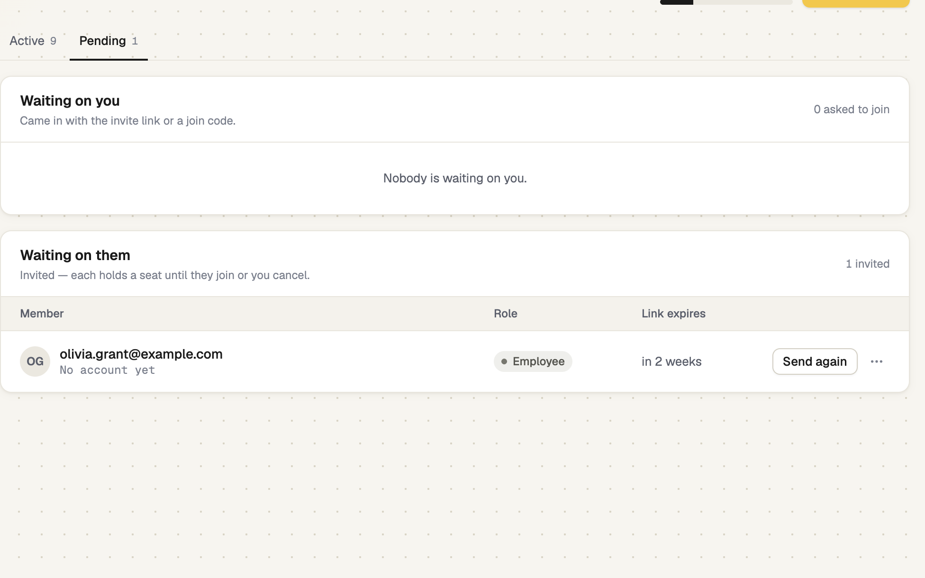Click the invite link description text
Image resolution: width=925 pixels, height=578 pixels.
[x=127, y=121]
